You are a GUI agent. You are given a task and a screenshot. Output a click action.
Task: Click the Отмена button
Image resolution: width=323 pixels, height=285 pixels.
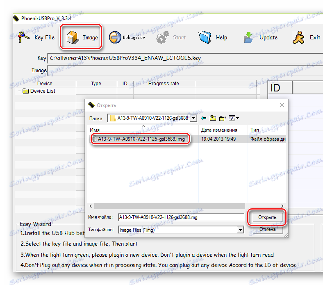[x=267, y=229]
